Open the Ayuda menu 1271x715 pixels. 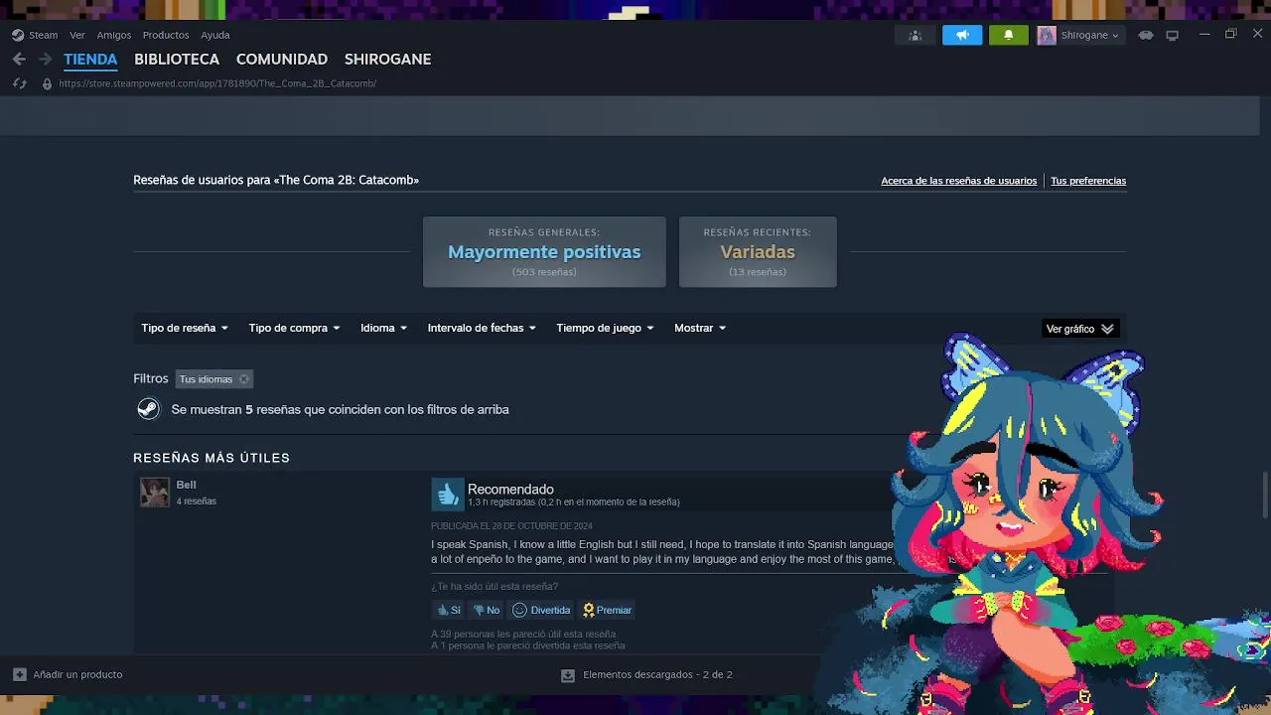coord(215,35)
